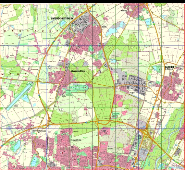The height and width of the screenshot is (170, 185).
Task: Click the Fröttmaninger heath label
Action: click(127, 119)
